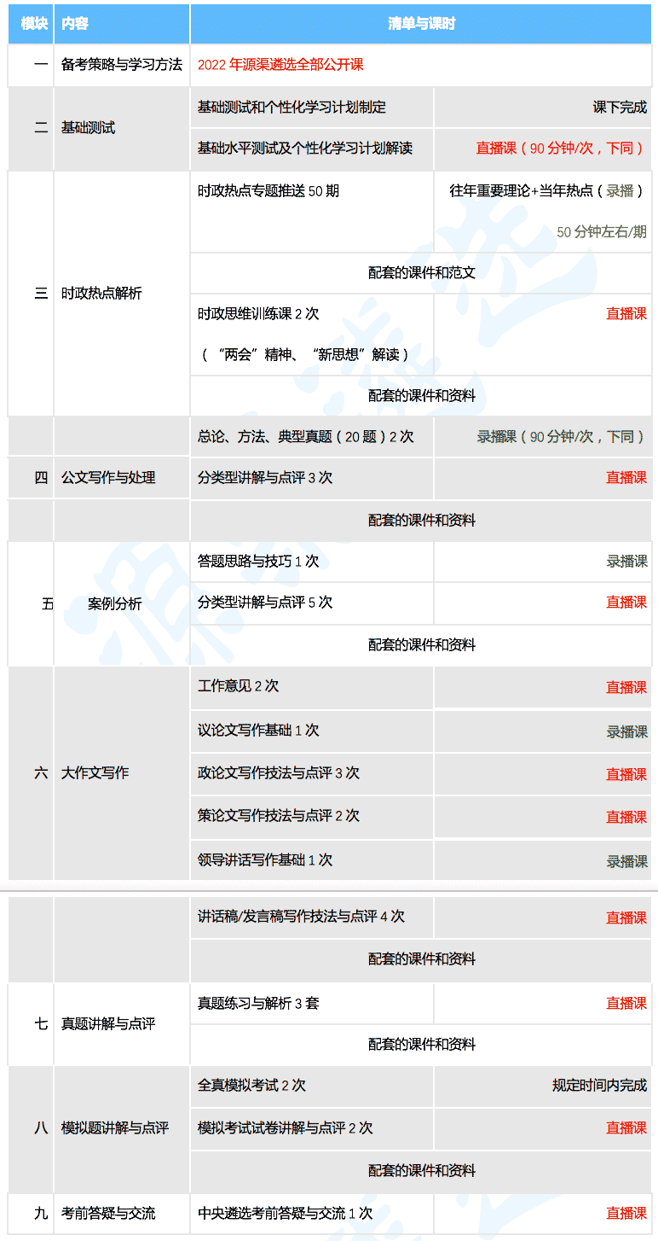Click 工作意见2次
The image size is (658, 1241).
(239, 686)
